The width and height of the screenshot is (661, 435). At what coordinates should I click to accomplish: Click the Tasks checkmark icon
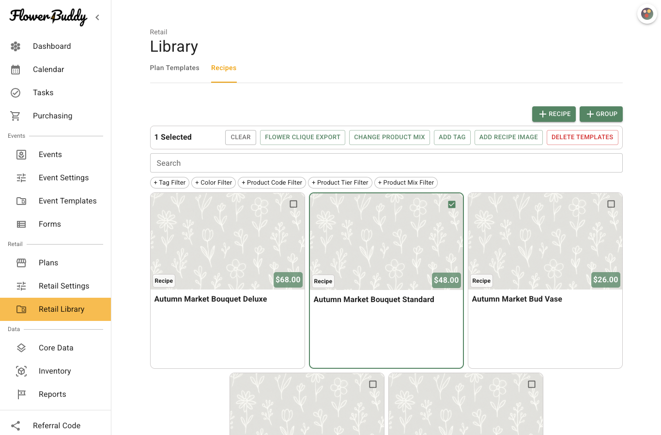pos(15,93)
